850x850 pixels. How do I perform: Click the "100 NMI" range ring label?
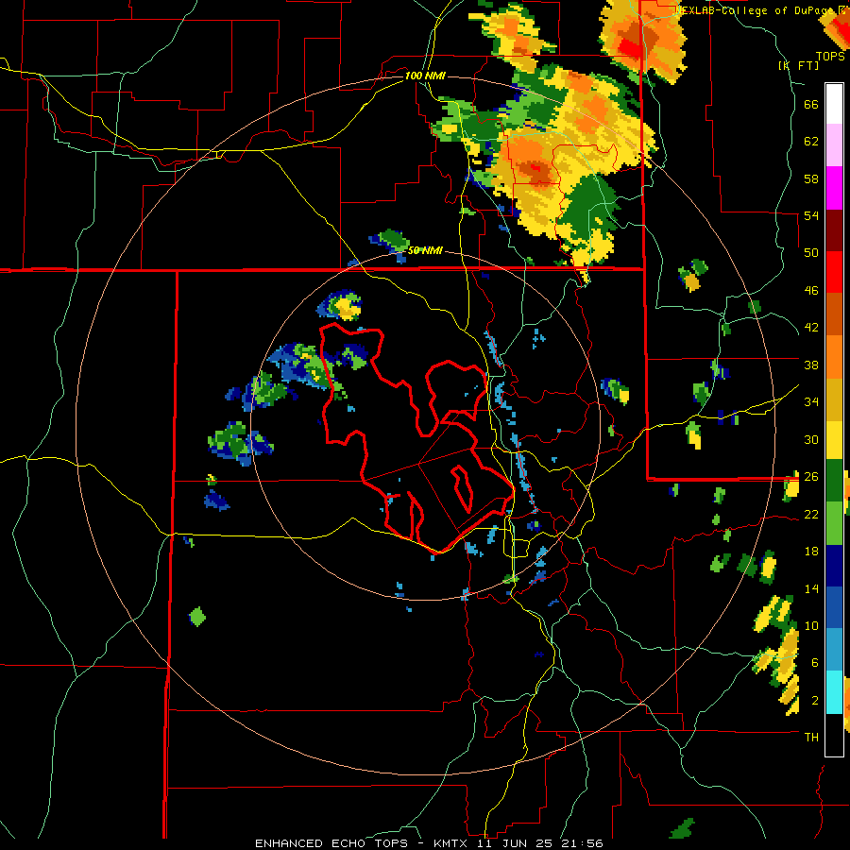(x=425, y=76)
